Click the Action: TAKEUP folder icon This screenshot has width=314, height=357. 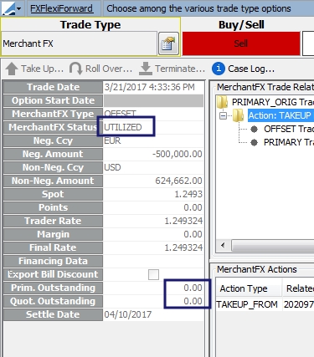tap(239, 115)
